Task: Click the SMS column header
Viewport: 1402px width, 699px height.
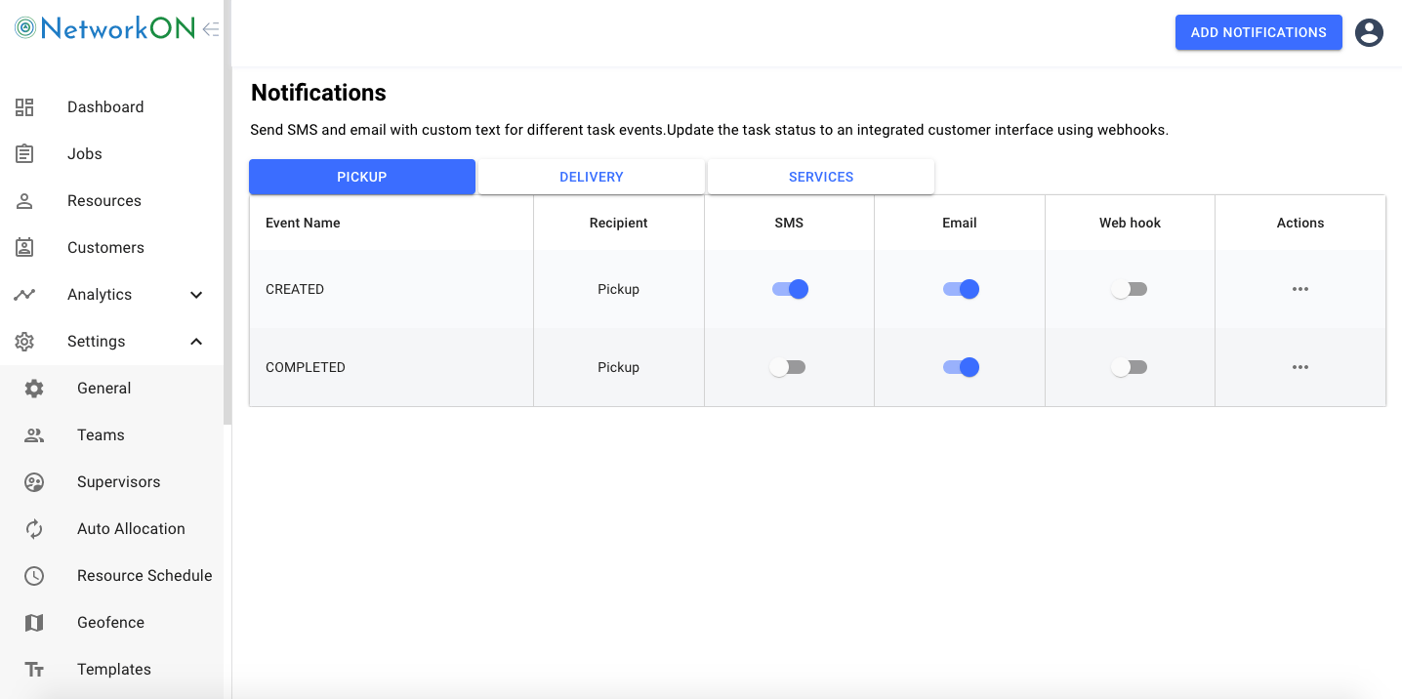Action: click(789, 223)
